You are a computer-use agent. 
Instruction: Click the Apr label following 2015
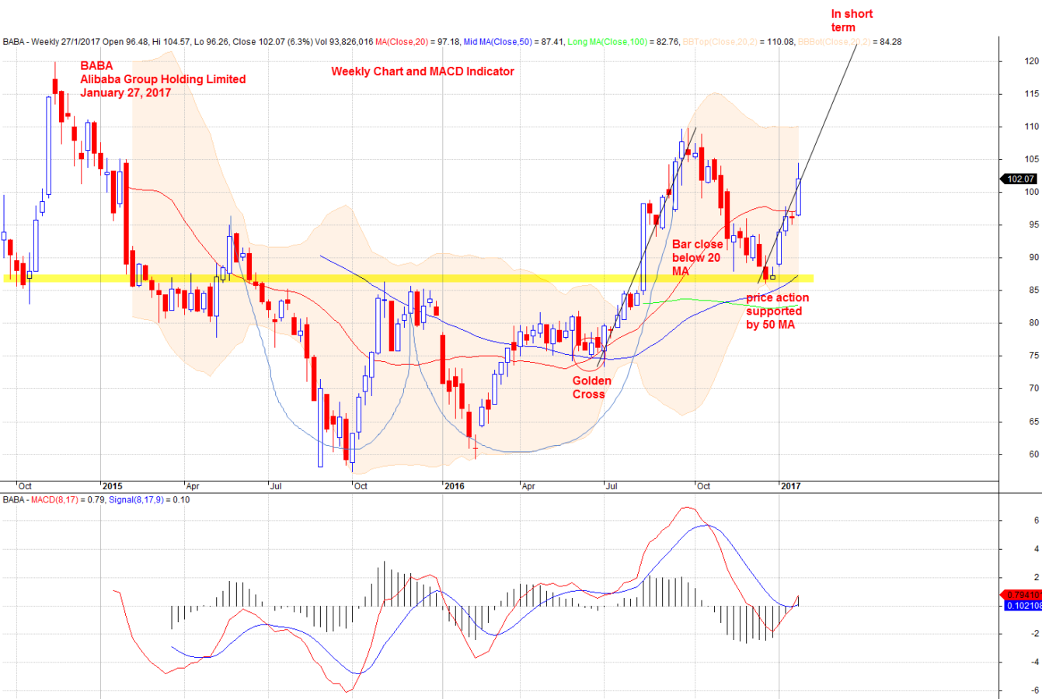193,486
